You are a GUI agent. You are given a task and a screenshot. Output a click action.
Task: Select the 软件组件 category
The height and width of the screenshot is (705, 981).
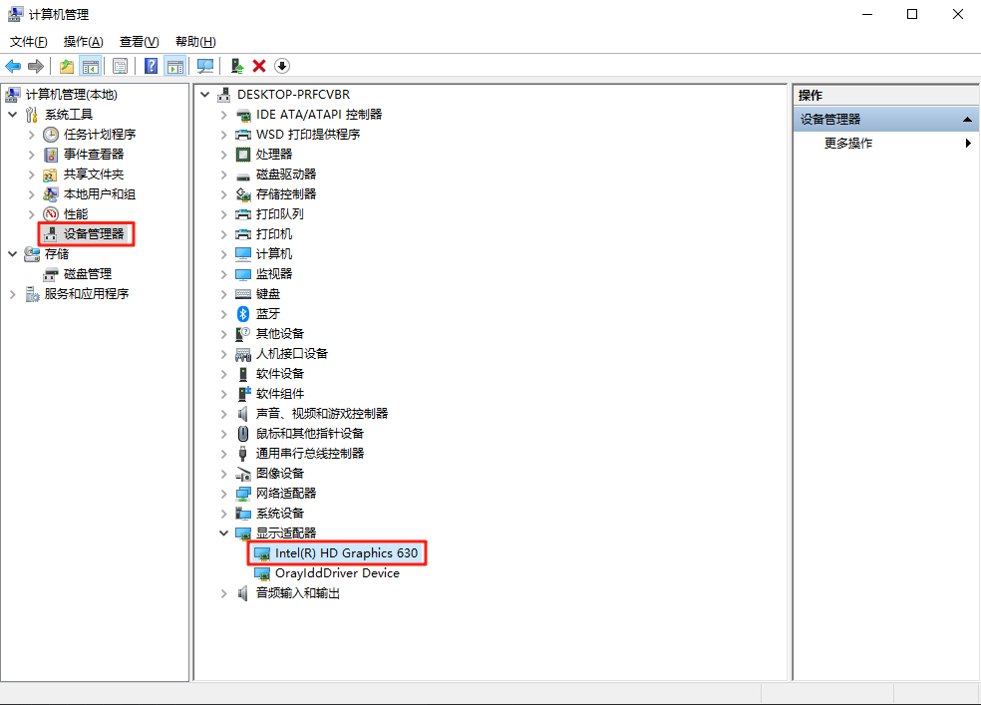pyautogui.click(x=280, y=394)
